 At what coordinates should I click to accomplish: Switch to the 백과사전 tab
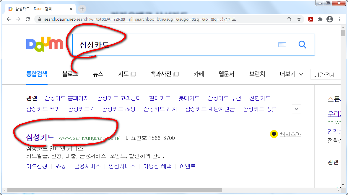pyautogui.click(x=161, y=74)
